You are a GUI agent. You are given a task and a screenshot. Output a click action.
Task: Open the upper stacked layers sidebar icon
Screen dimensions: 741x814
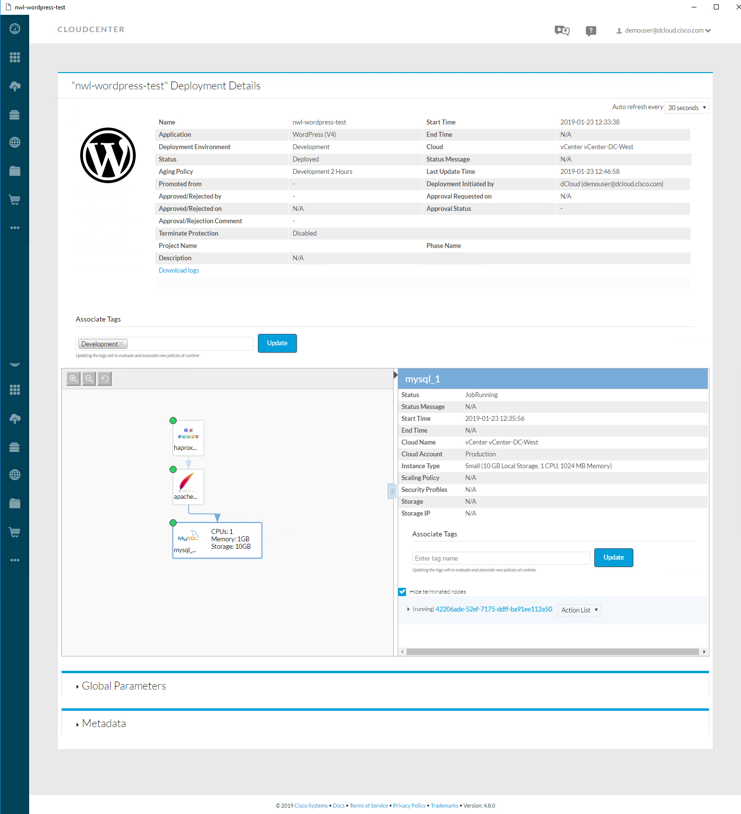15,115
